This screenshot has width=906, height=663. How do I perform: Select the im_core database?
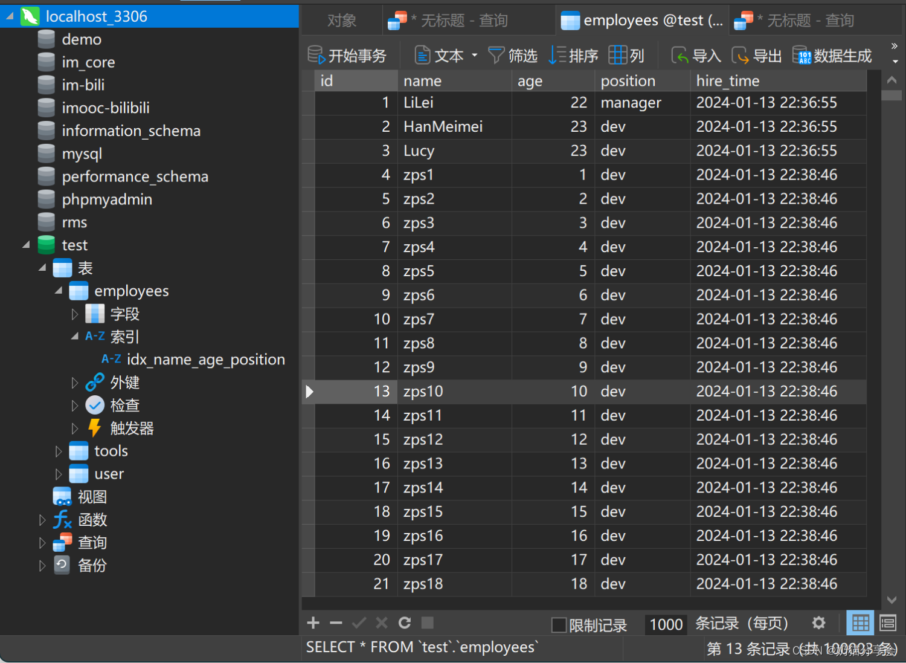88,62
